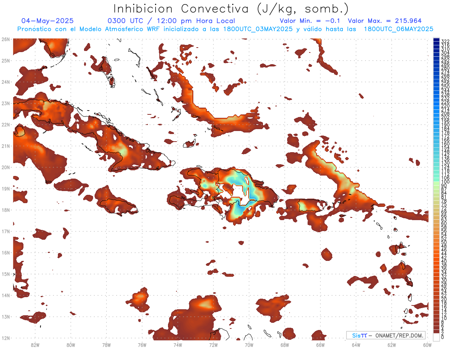
Task: Click the title 'Inhibicion Convectiva (J/kg, somb.)'
Action: coord(231,9)
